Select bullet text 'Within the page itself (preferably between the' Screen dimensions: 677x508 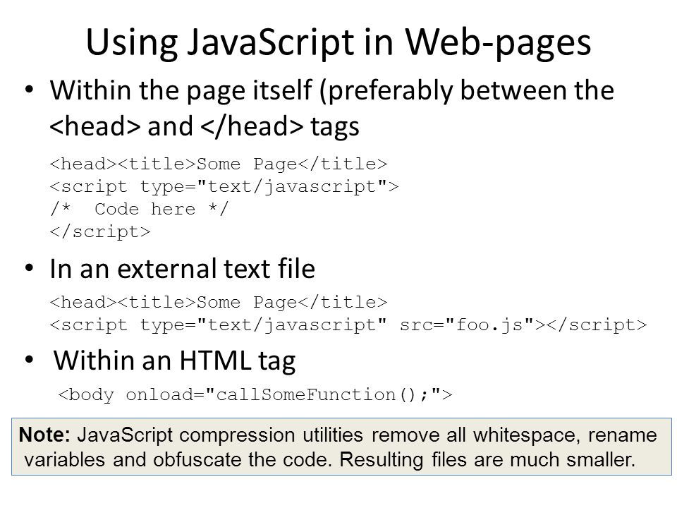click(x=331, y=91)
